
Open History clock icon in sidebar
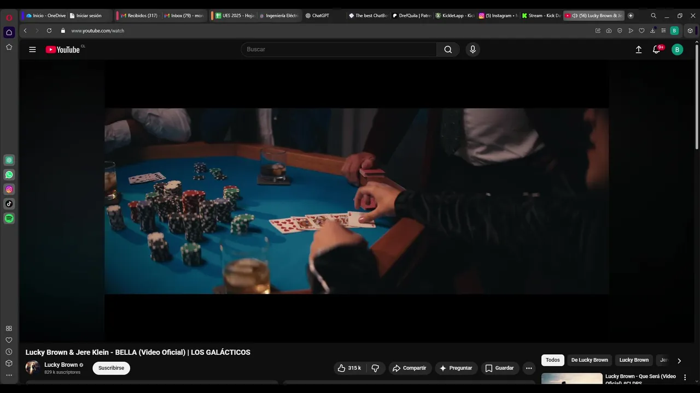[9, 352]
